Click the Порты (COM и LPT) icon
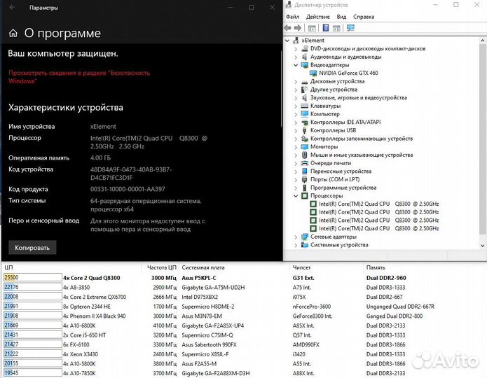The image size is (487, 378). coord(305,179)
